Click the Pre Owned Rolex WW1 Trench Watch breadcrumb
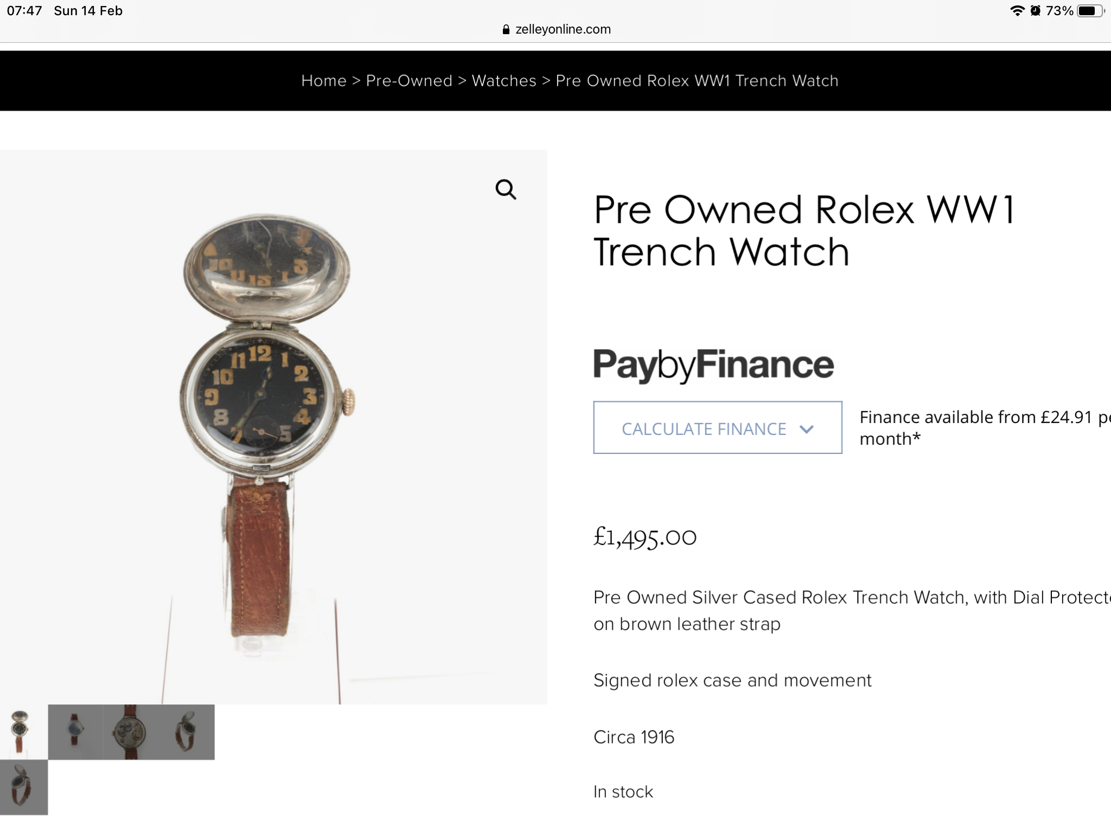Viewport: 1111px width, 833px height. pyautogui.click(x=697, y=81)
